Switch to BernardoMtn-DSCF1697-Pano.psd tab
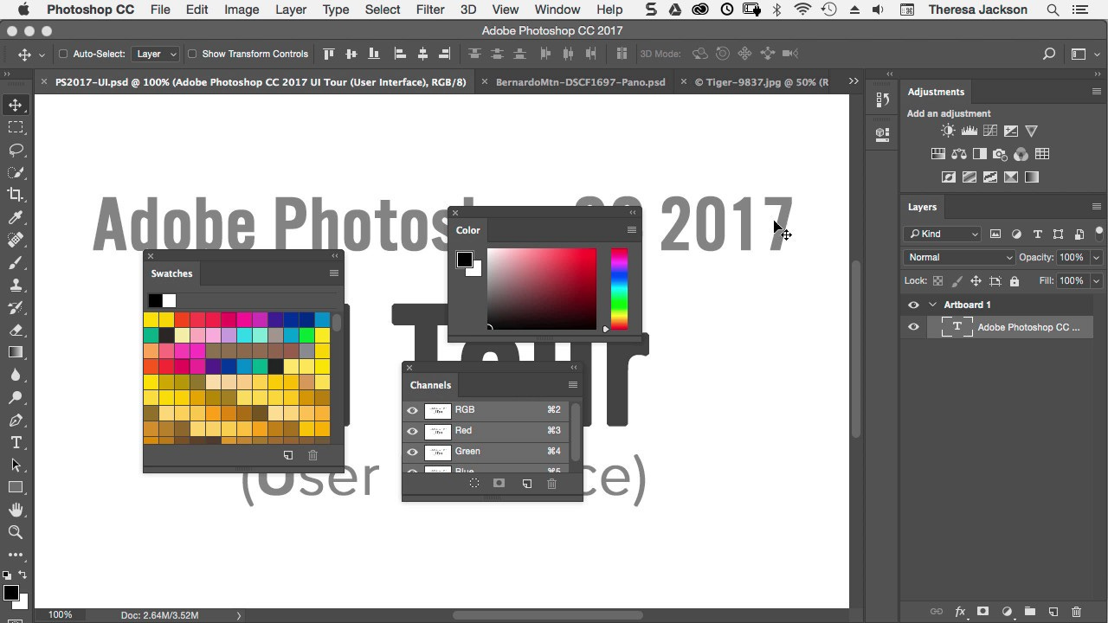1108x623 pixels. coord(580,82)
